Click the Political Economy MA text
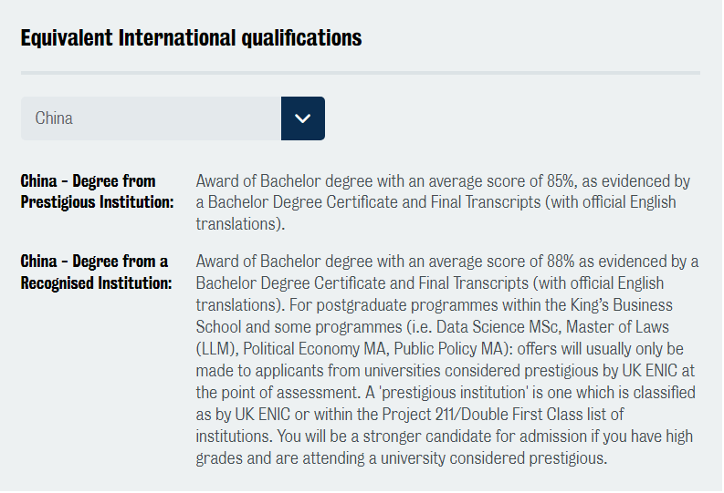The height and width of the screenshot is (493, 724). click(x=316, y=349)
